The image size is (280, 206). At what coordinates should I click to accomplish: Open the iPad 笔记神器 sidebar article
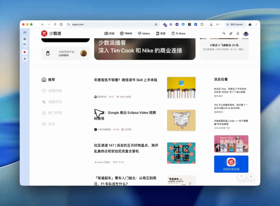tap(231, 90)
